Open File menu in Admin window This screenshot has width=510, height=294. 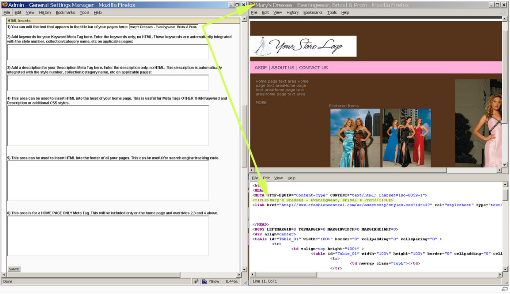point(7,12)
